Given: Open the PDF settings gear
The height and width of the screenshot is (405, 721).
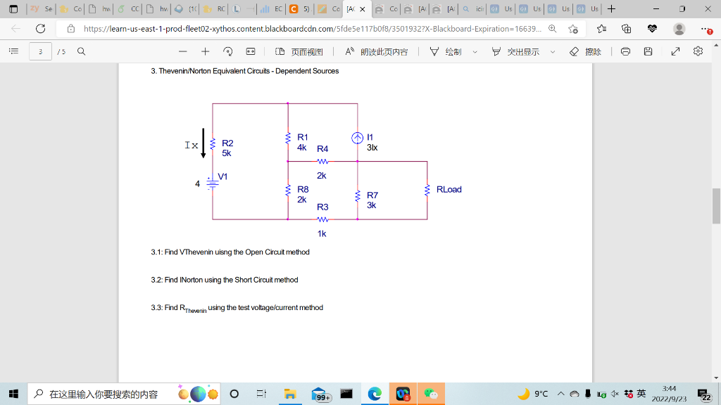Looking at the screenshot, I should point(698,51).
